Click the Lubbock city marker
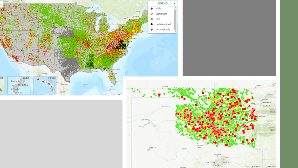The image size is (298, 168). pos(149,149)
